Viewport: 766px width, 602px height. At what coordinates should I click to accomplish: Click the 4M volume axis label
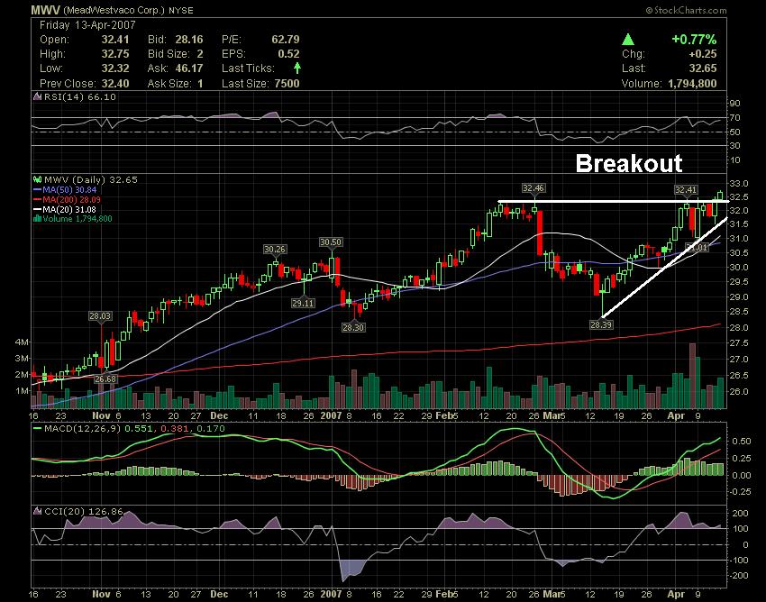point(22,342)
